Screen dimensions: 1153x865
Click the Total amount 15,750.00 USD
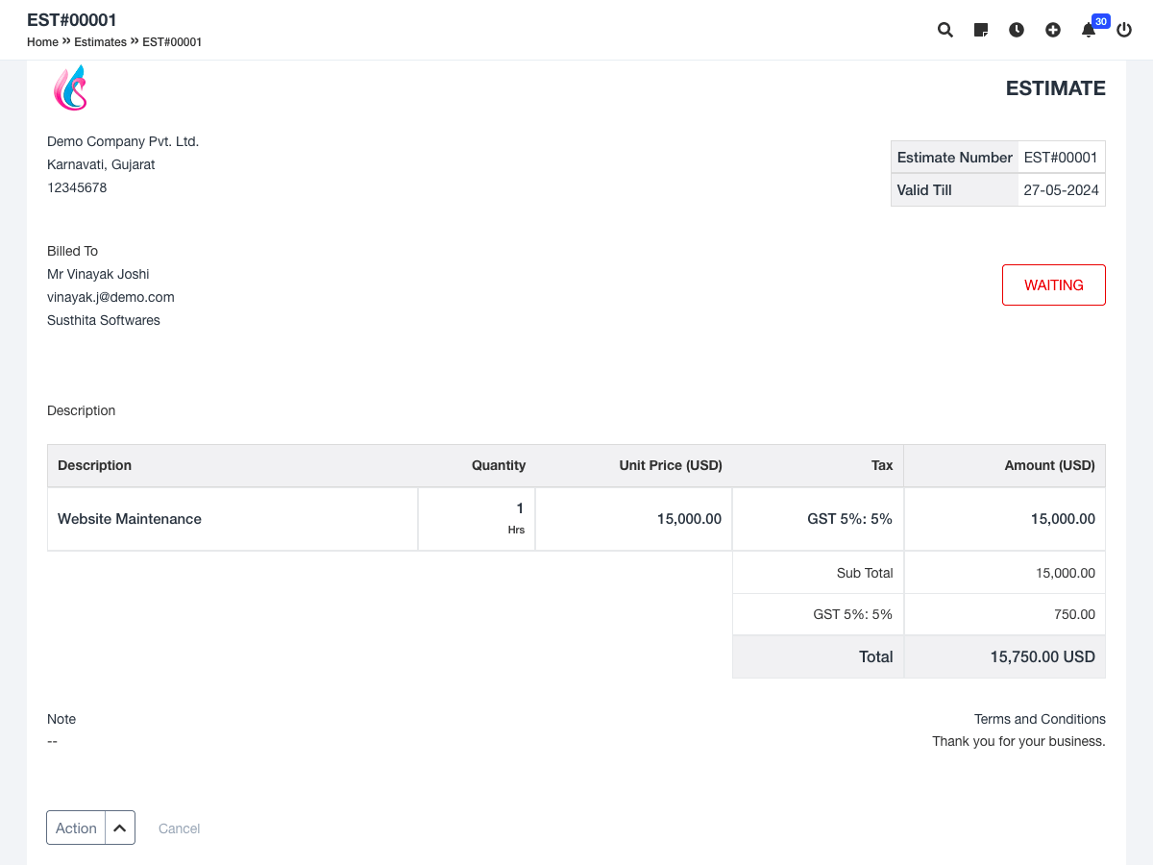1043,656
